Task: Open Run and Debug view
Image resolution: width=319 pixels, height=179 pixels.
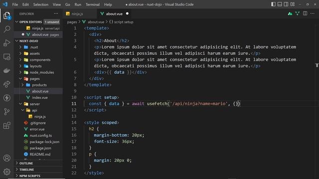Action: (x=6, y=43)
